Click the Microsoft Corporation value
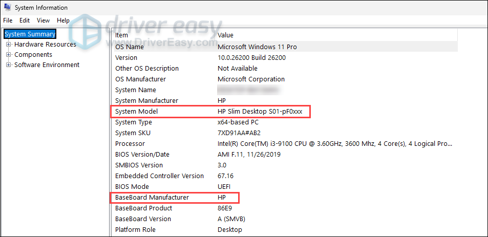The width and height of the screenshot is (488, 237). tap(251, 79)
